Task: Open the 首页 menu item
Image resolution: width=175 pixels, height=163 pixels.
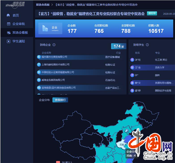Action: coord(16,15)
